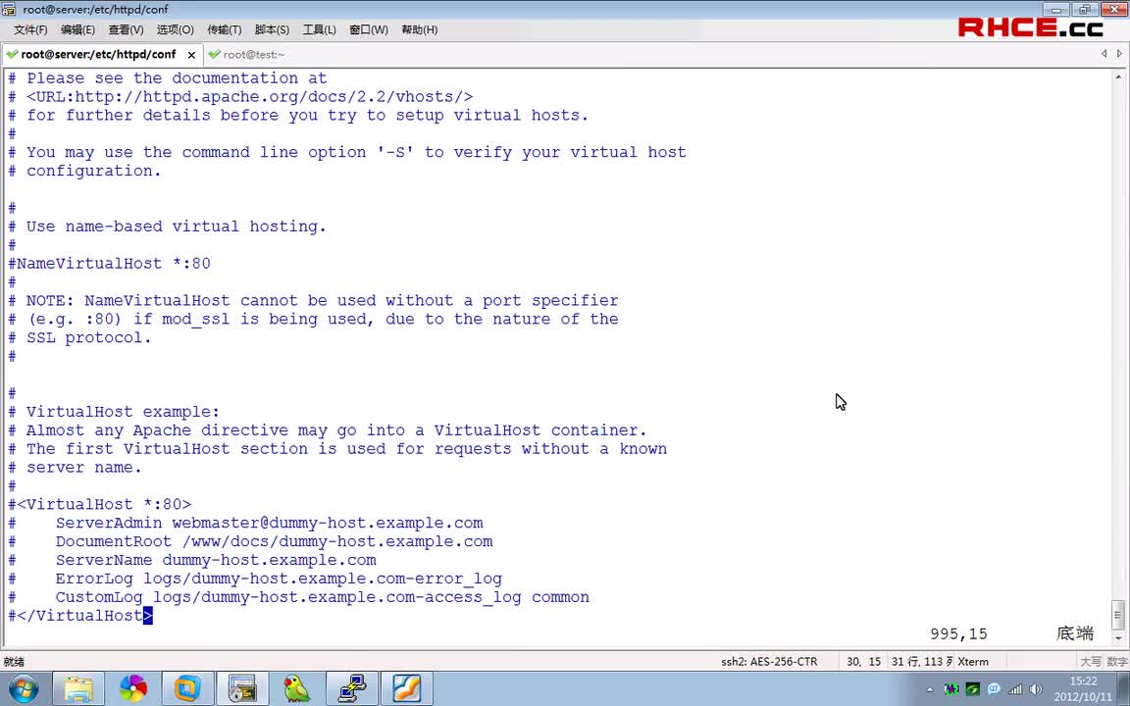Image resolution: width=1130 pixels, height=706 pixels.
Task: Click the vim position indicator 995,15
Action: [958, 634]
